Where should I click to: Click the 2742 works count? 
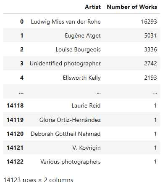point(150,63)
